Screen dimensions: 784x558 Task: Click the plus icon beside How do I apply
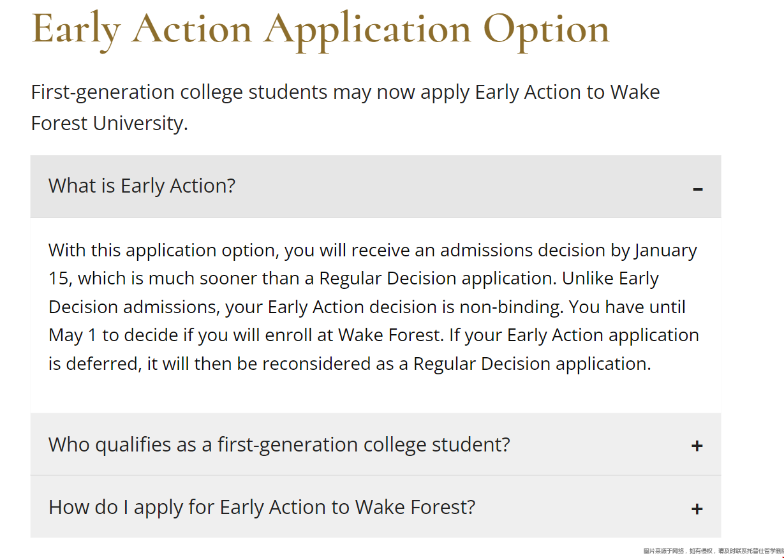697,508
